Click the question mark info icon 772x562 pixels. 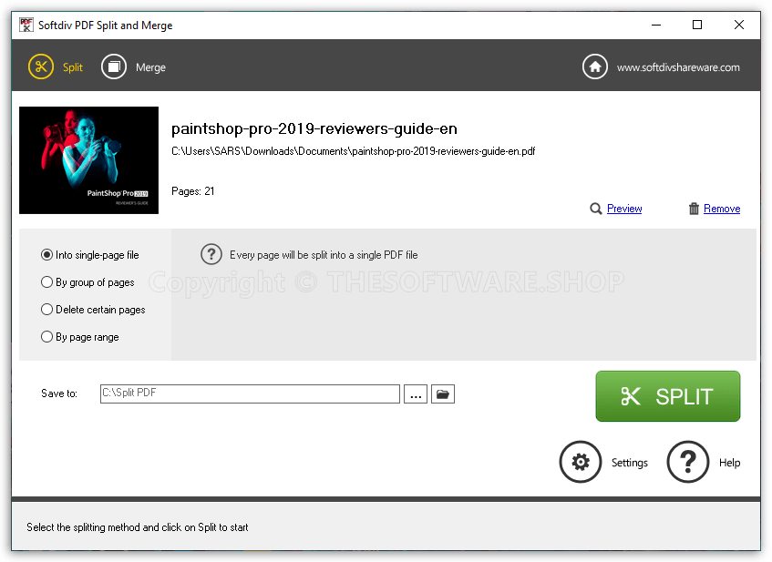click(x=211, y=254)
